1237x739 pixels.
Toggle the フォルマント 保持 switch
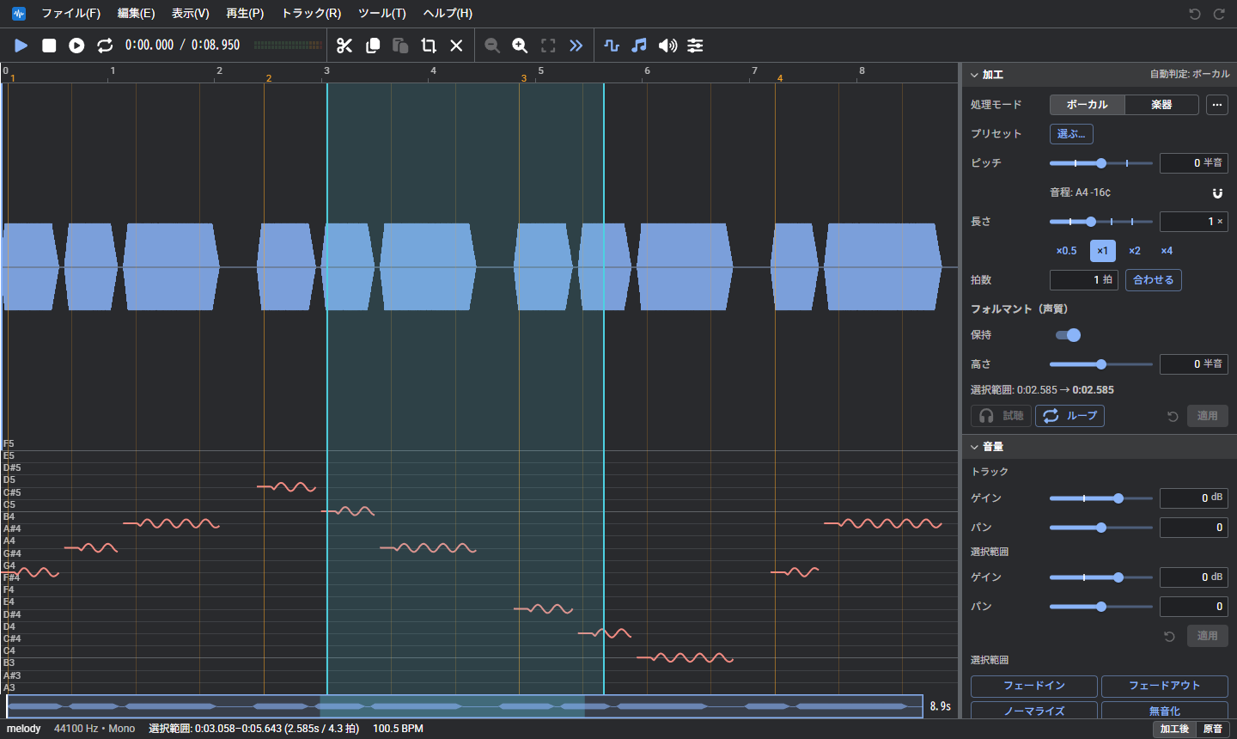[1068, 335]
